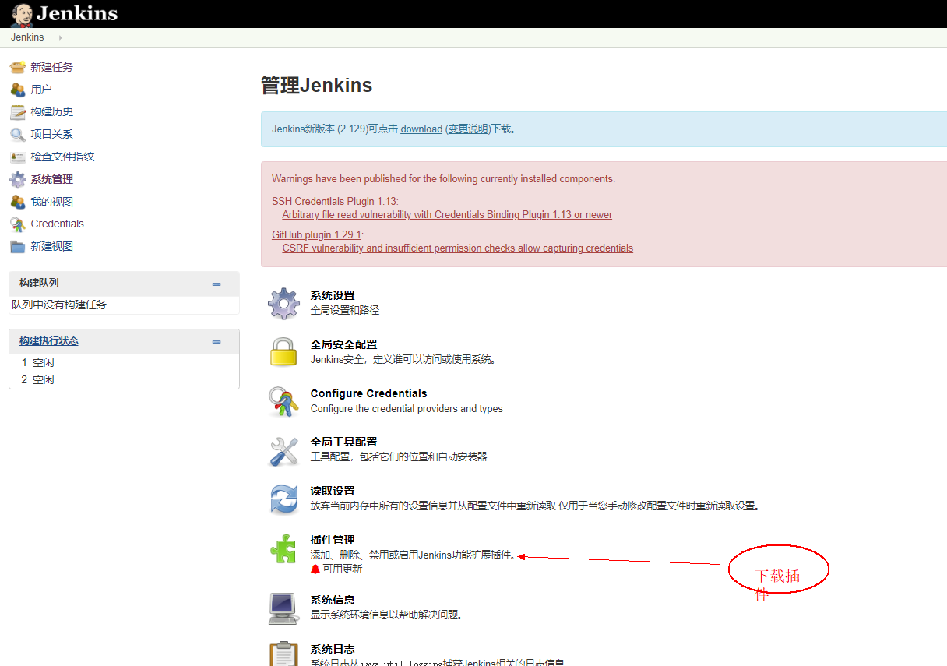Click the 构建历史 notepad icon
947x666 pixels.
18,112
